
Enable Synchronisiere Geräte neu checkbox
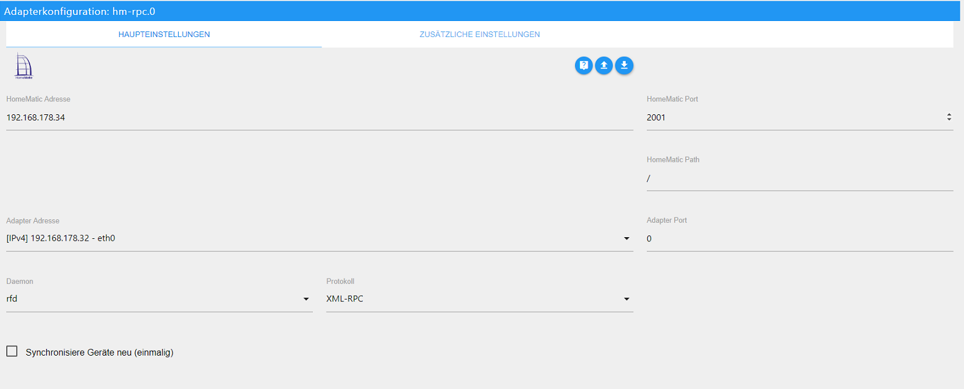[12, 351]
